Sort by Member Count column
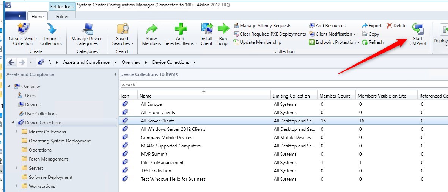The height and width of the screenshot is (192, 448). pyautogui.click(x=336, y=96)
